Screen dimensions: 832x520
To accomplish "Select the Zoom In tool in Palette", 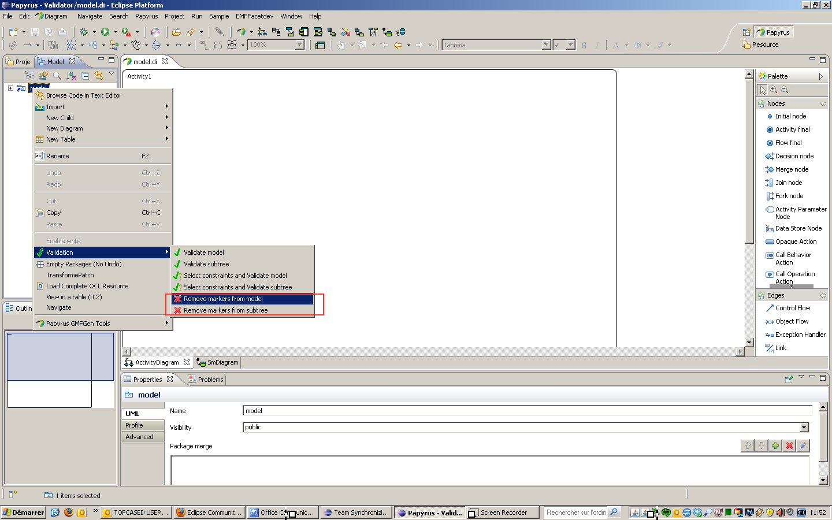I will tap(774, 90).
